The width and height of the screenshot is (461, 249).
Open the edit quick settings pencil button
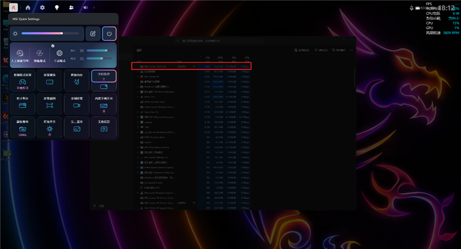pos(93,33)
